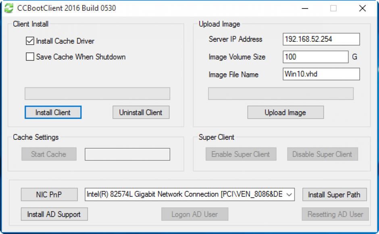
Task: Click the Upload Image progress bar
Action: click(281, 93)
